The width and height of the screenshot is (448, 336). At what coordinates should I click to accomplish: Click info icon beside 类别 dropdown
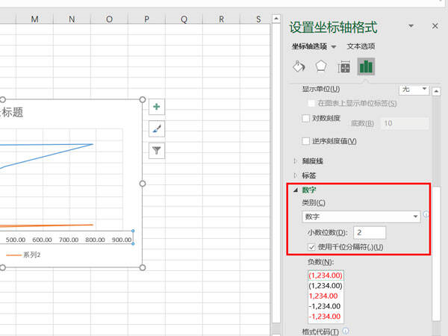coord(426,214)
